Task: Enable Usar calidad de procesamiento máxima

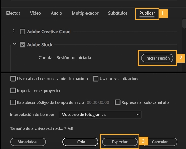Action: coord(13,79)
